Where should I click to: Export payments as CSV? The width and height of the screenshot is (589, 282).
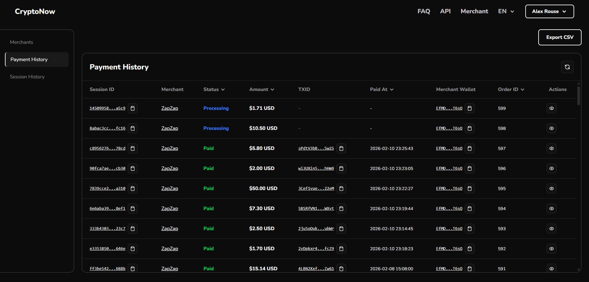[x=560, y=37]
